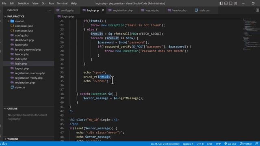
Task: Open style.css from file tree
Action: click(20, 87)
